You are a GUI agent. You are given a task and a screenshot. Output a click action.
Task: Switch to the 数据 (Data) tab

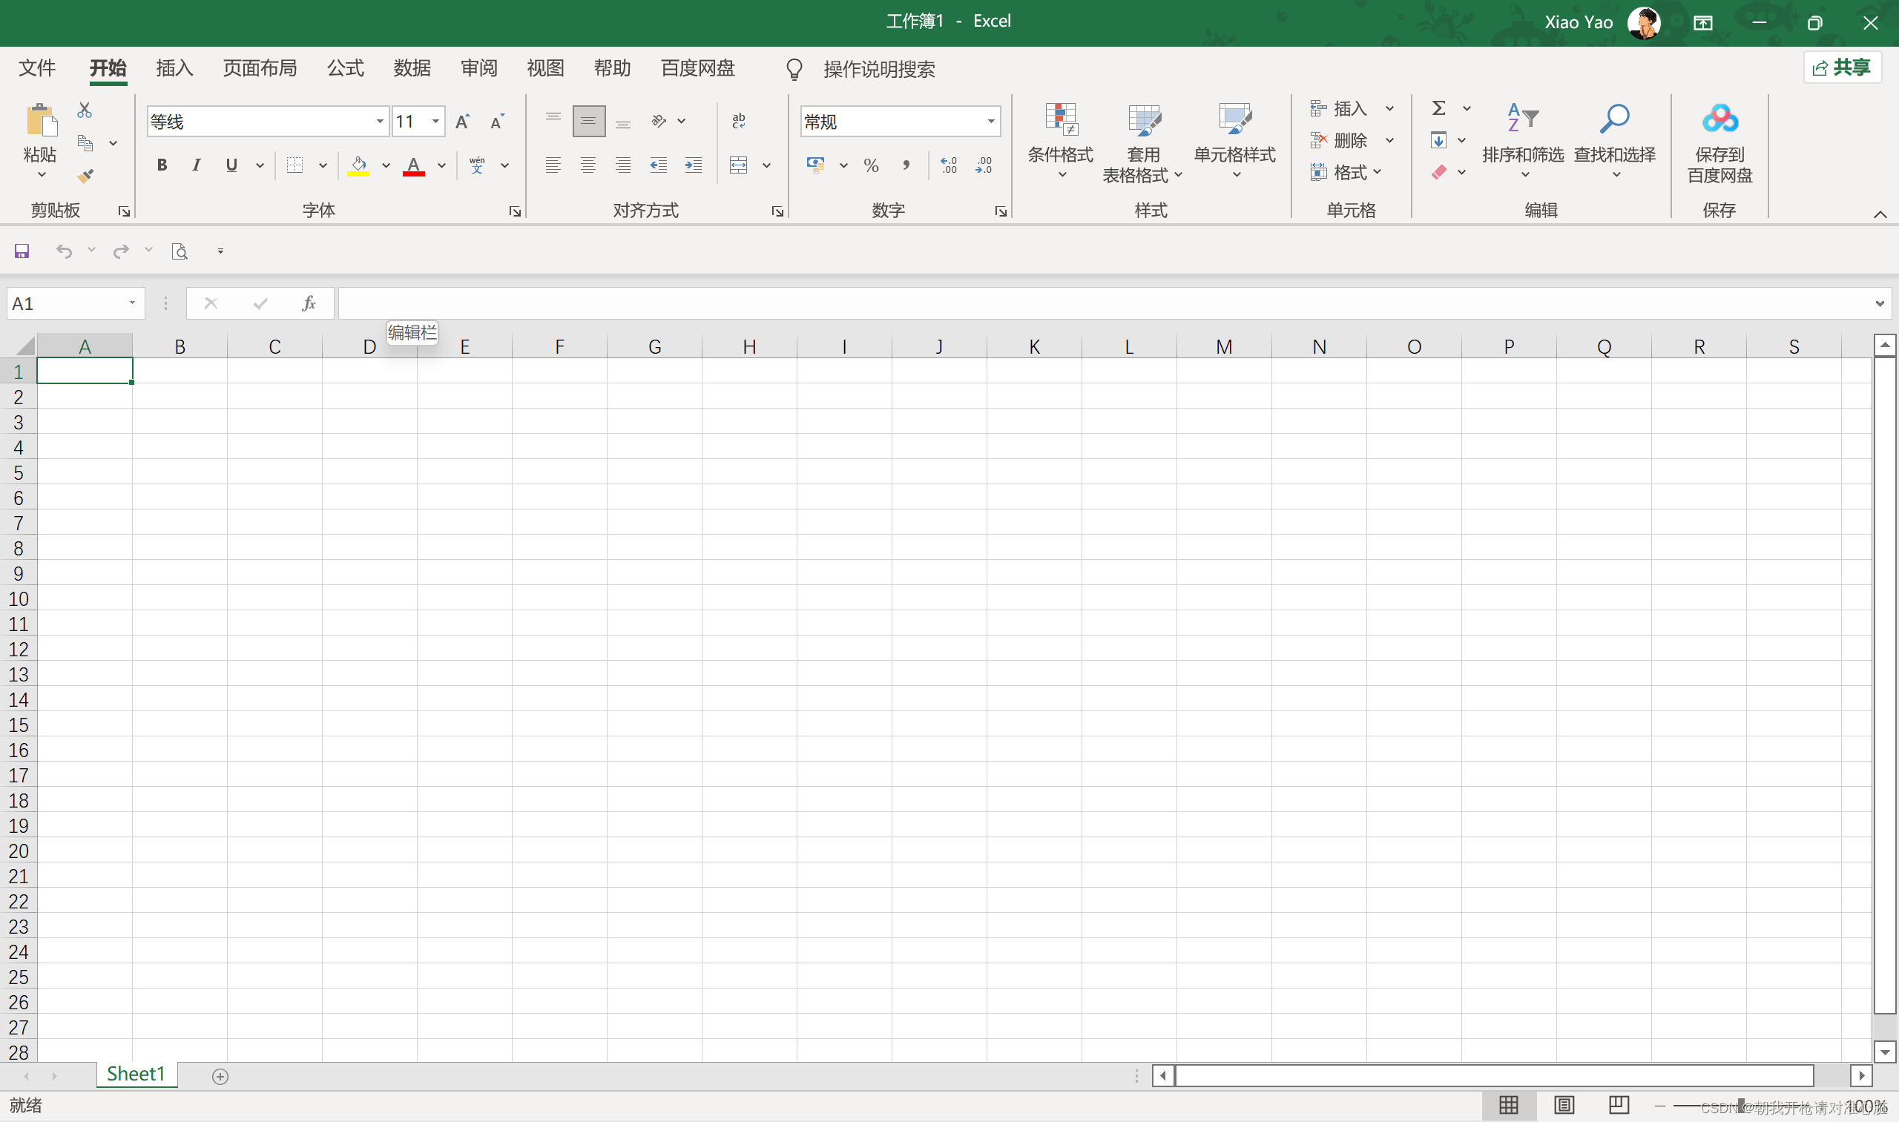click(x=412, y=68)
